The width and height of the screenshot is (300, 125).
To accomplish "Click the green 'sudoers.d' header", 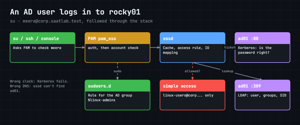I will pyautogui.click(x=117, y=86).
